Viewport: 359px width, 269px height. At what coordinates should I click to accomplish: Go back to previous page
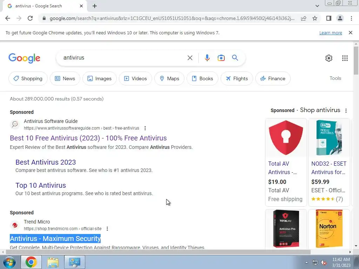(8, 18)
